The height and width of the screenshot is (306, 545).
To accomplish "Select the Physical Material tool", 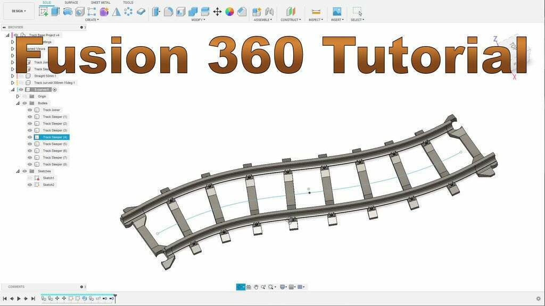I will (x=242, y=12).
